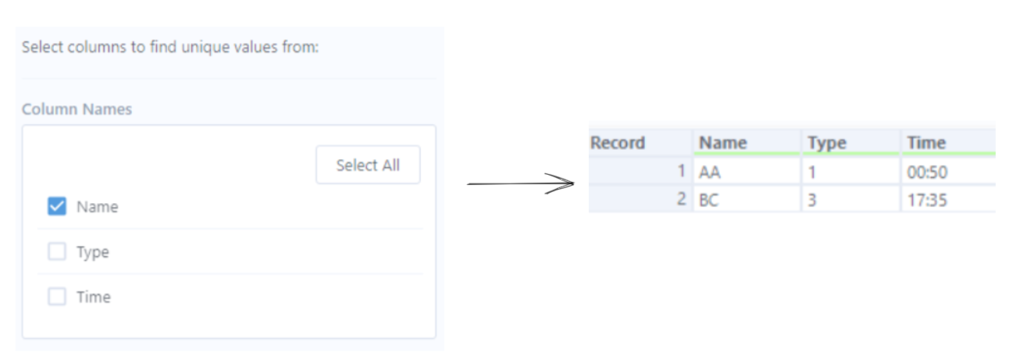Tick the Time column checkbox
The height and width of the screenshot is (353, 1009).
point(57,297)
